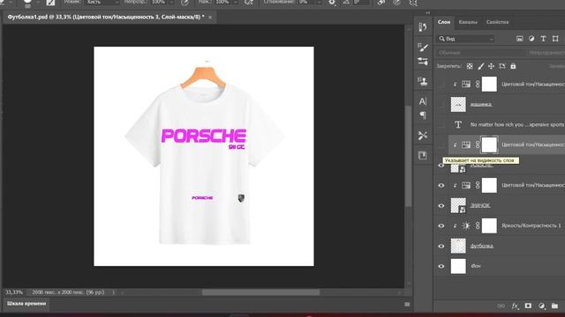The image size is (565, 317).
Task: Collapse panels with double-arrow icon
Action: click(427, 12)
